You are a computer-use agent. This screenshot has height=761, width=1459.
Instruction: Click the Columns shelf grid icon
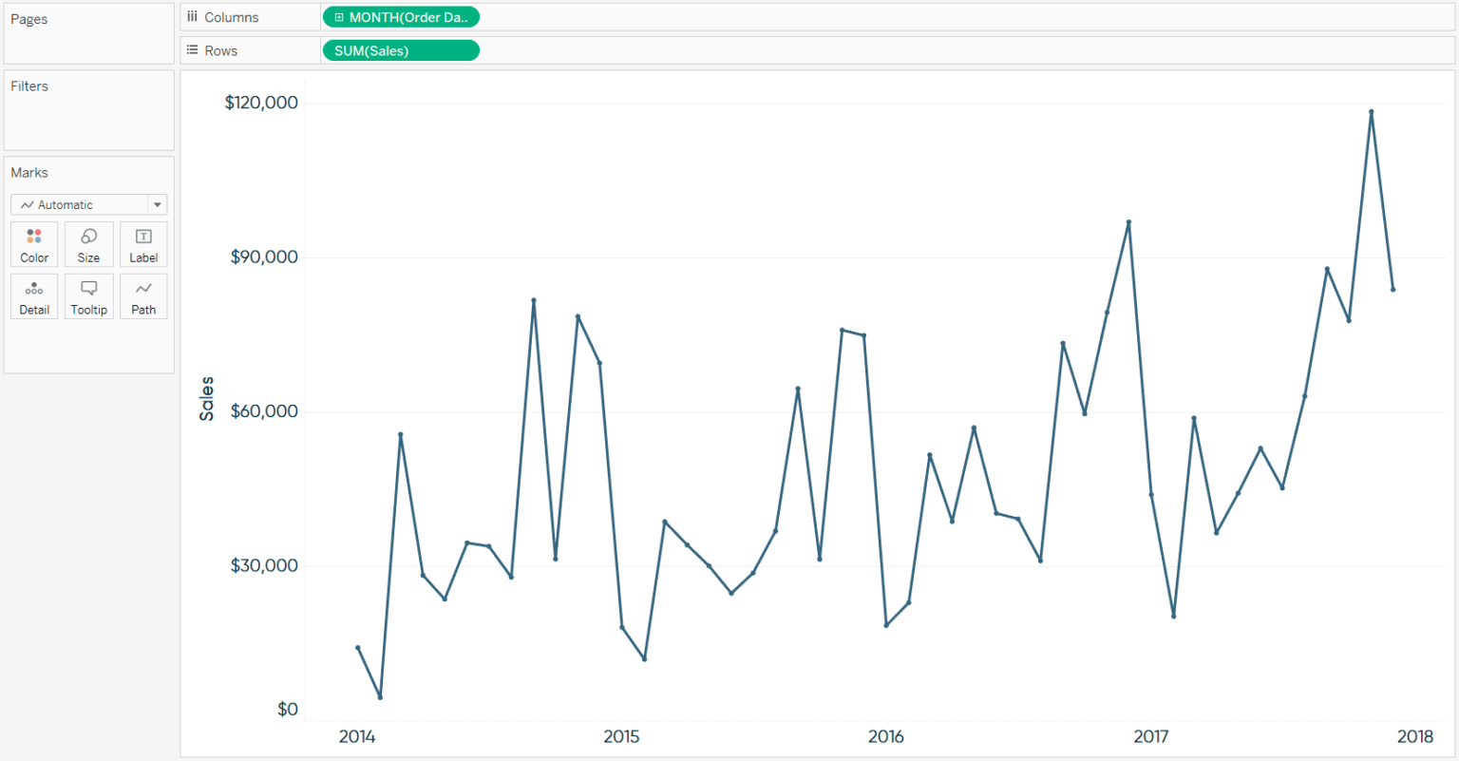pos(192,16)
